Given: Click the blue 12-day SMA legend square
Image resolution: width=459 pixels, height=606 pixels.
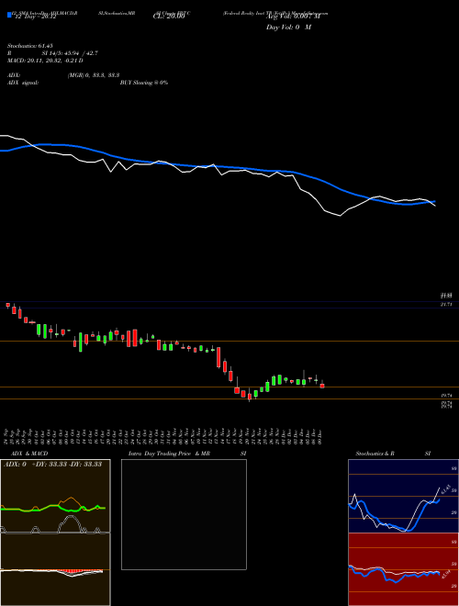Looking at the screenshot, I should [9, 15].
